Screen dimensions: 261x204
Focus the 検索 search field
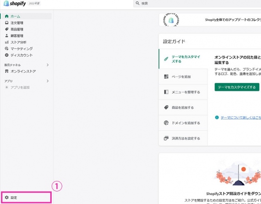[197, 3]
